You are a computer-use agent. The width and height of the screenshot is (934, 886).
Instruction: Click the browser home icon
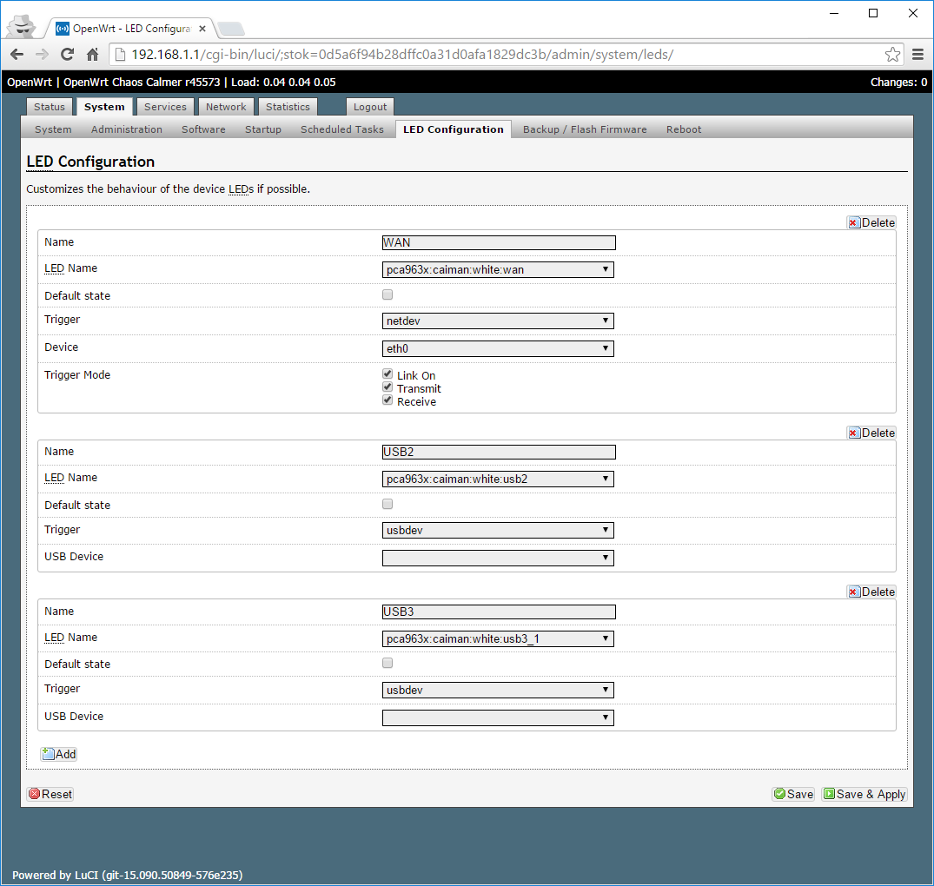[93, 55]
